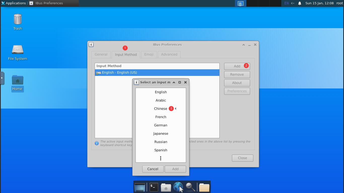This screenshot has width=344, height=193.
Task: Click the workspace switcher icon in panel
Action: point(240,3)
